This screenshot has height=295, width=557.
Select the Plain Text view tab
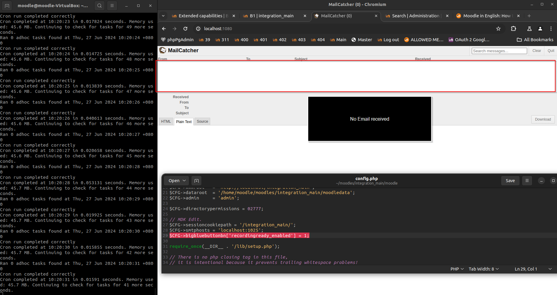click(184, 122)
